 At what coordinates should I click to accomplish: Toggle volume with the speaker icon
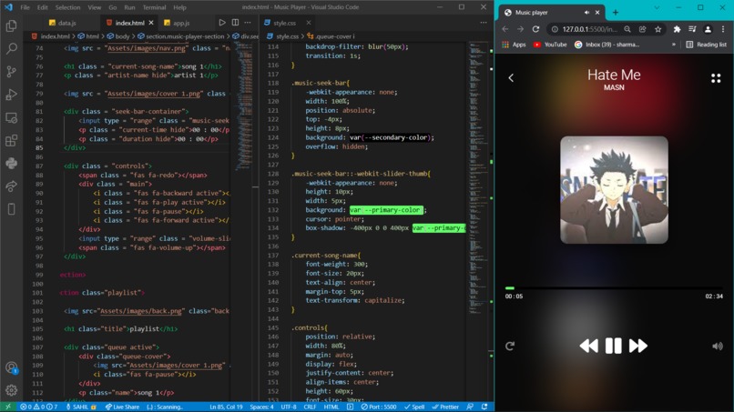[717, 346]
